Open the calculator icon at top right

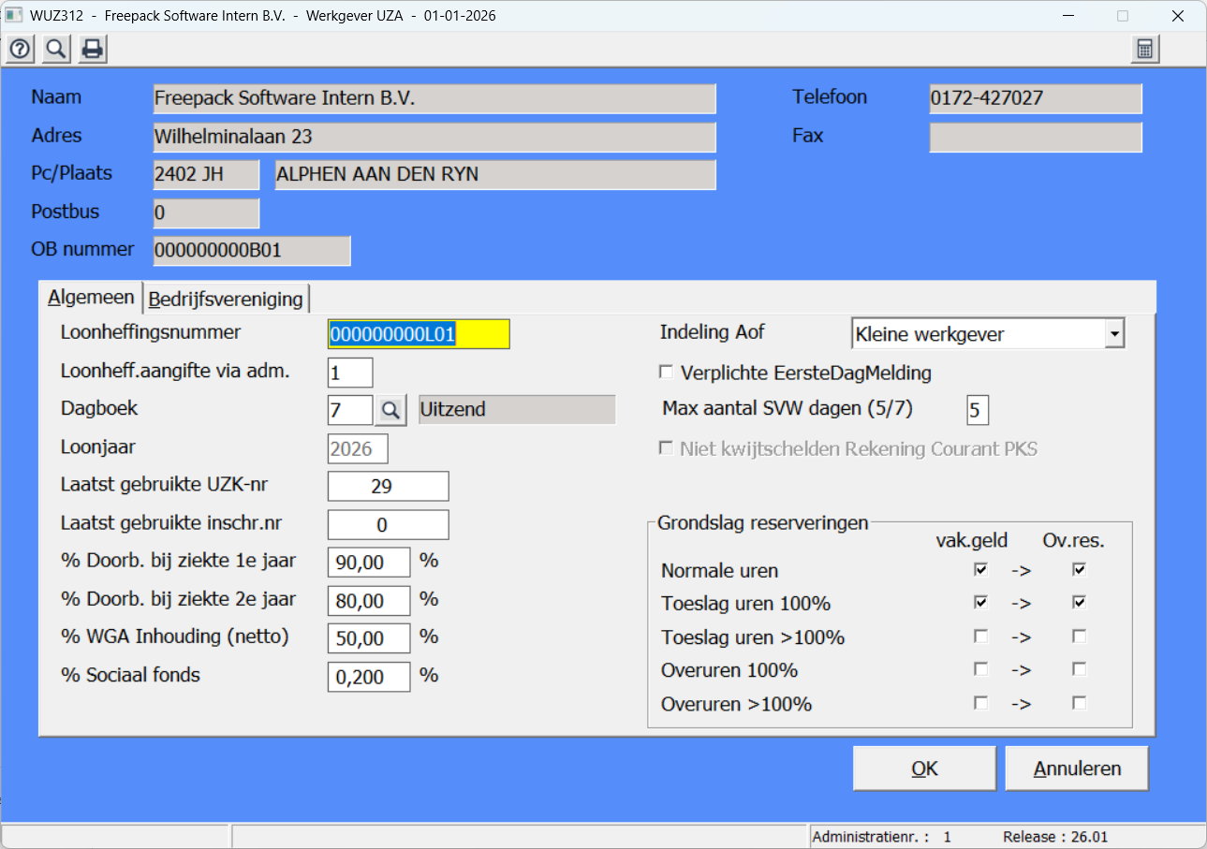[1144, 50]
